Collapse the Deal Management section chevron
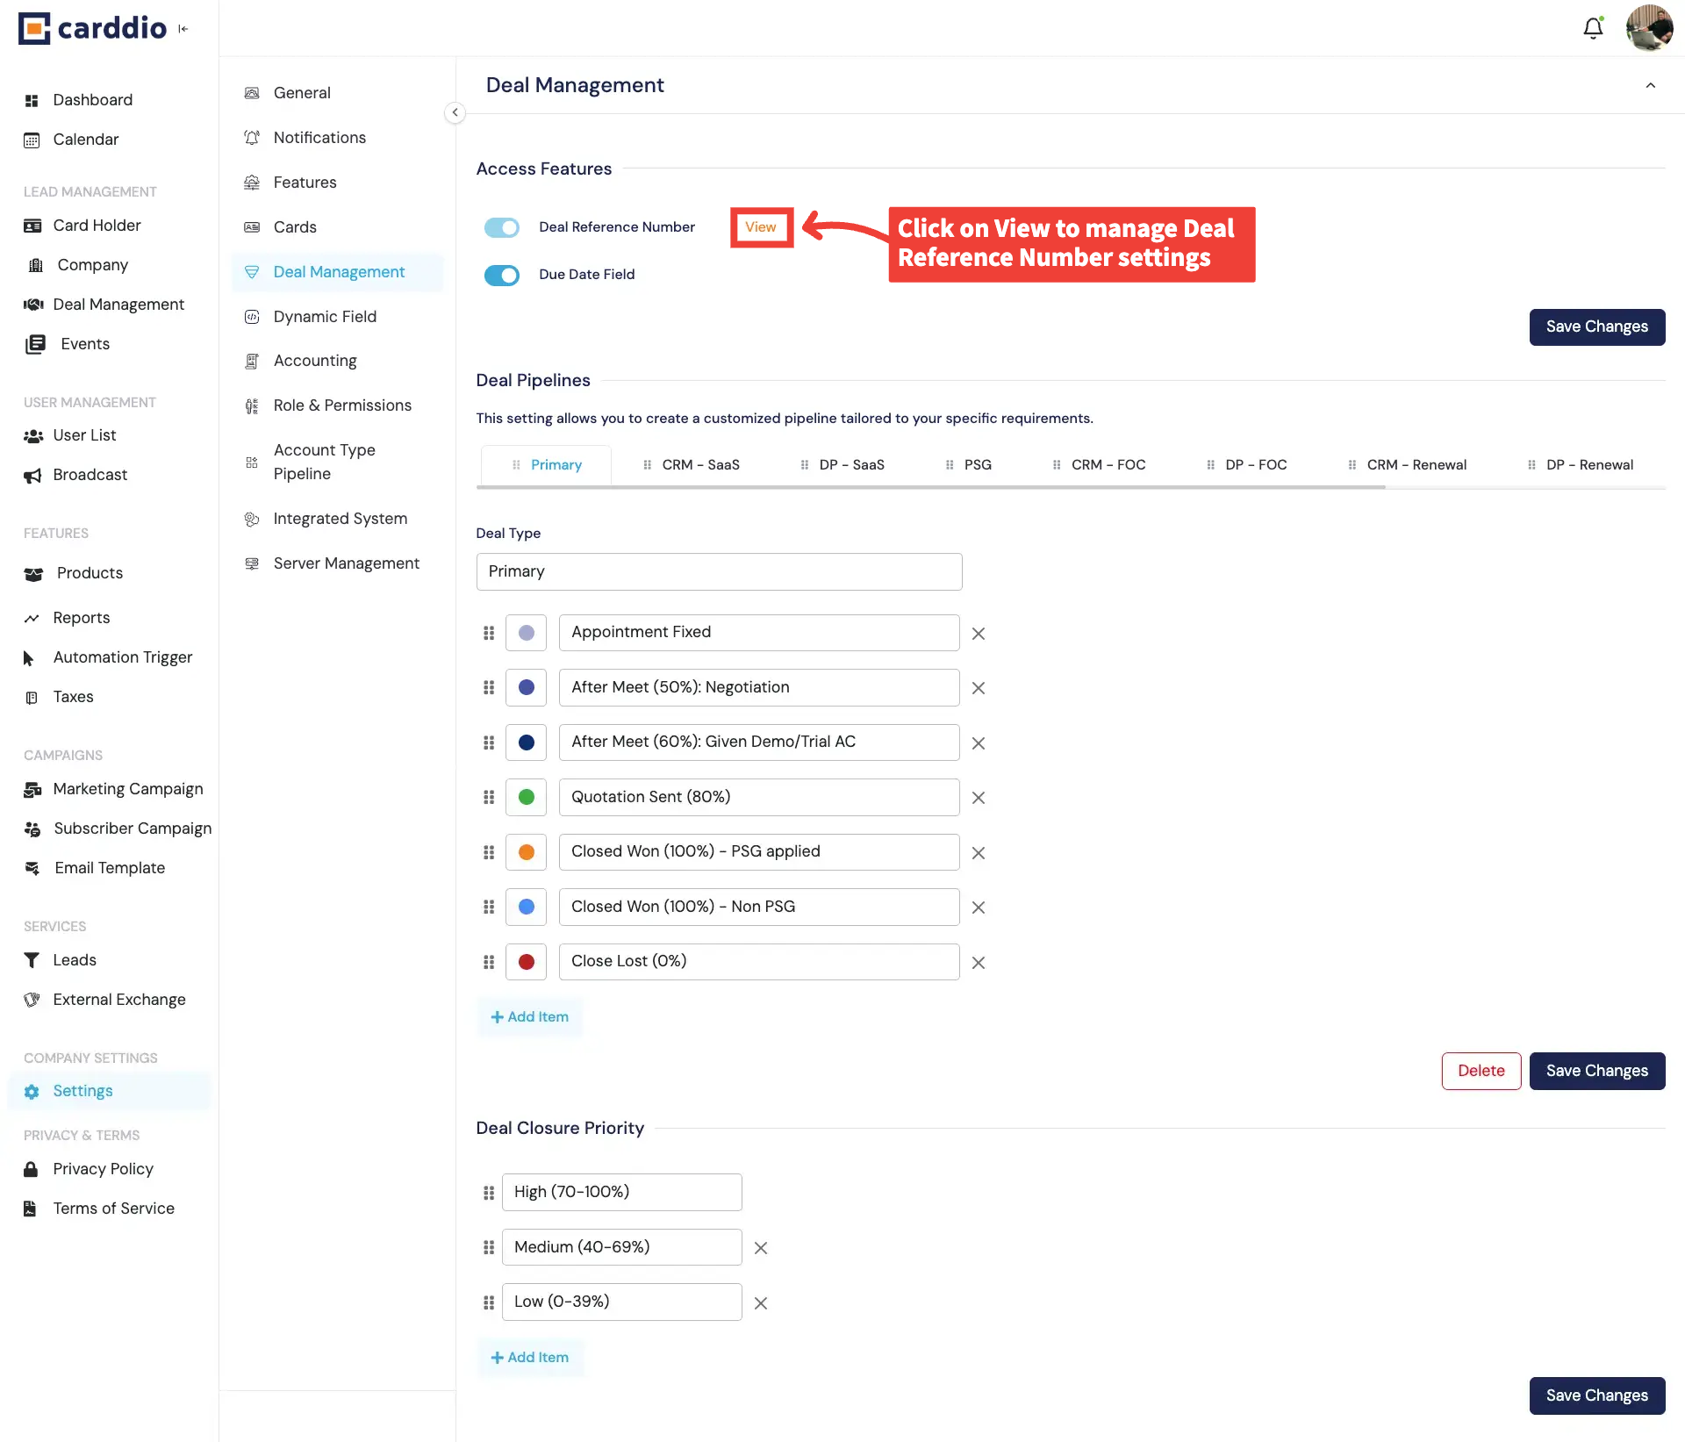Viewport: 1685px width, 1442px height. tap(1650, 85)
